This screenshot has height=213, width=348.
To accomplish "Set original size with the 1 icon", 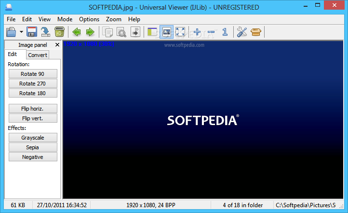I will point(225,32).
